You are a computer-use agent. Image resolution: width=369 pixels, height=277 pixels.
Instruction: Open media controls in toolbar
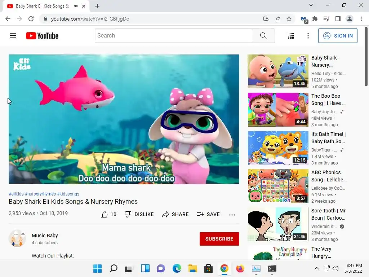coord(326,19)
